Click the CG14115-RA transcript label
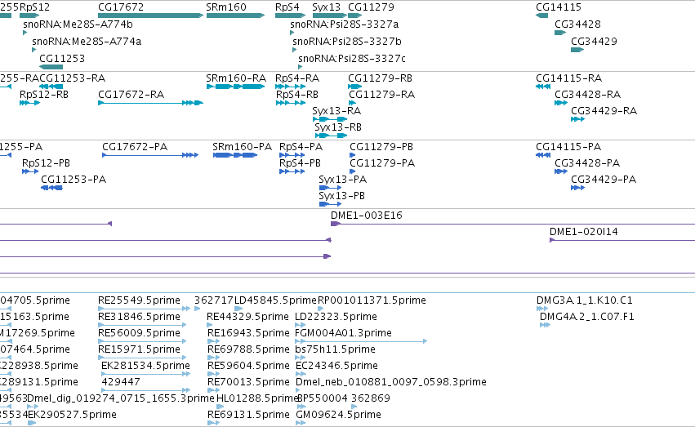Viewport: 695px width, 427px height. (568, 78)
